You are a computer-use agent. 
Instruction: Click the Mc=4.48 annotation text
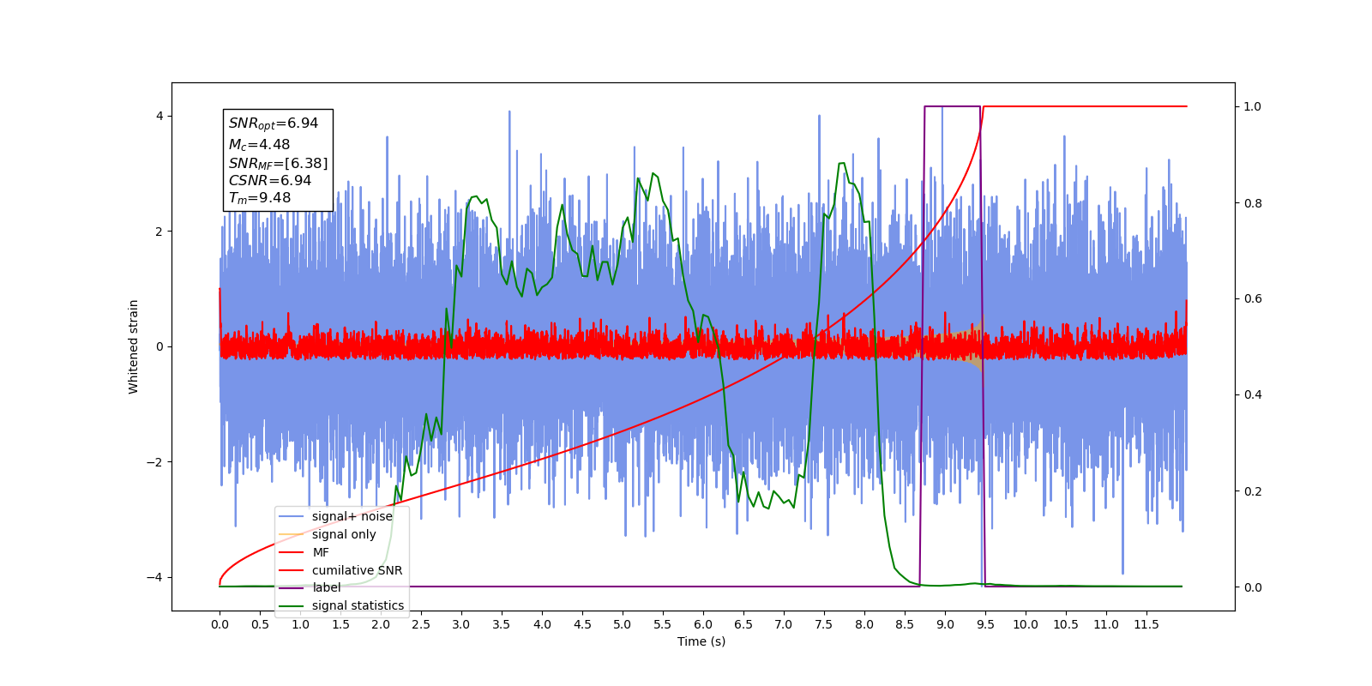[259, 145]
